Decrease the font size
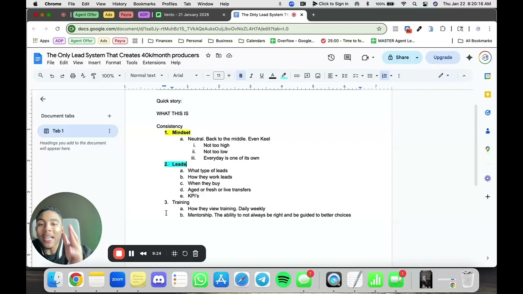 (208, 76)
